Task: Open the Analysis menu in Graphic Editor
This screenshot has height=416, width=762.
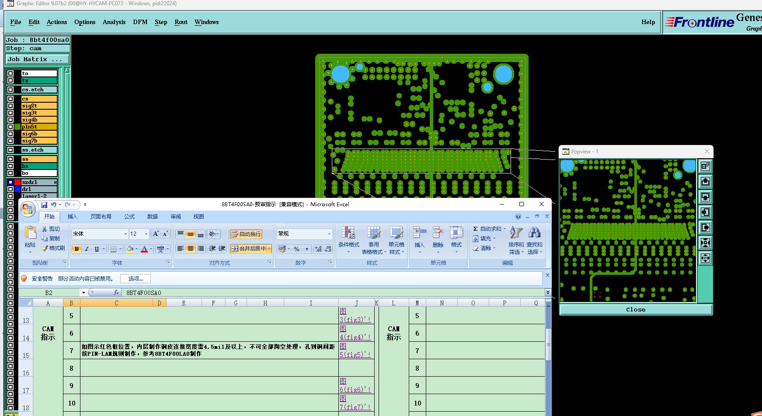Action: [x=114, y=22]
